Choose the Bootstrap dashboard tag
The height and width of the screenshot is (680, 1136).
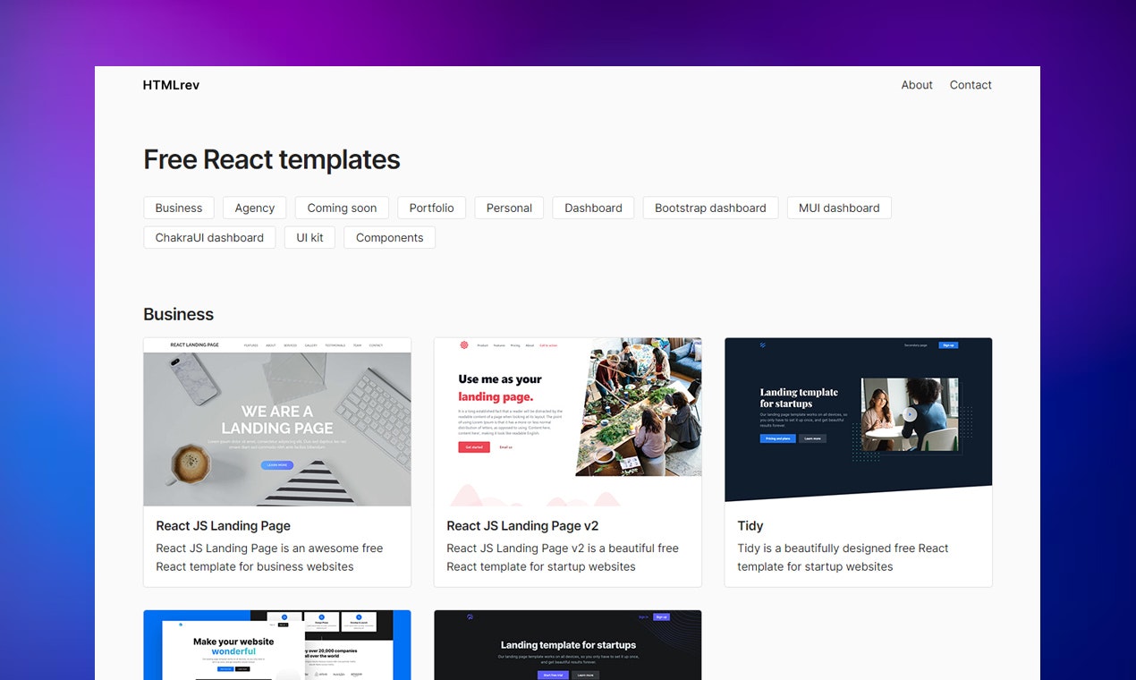coord(710,208)
